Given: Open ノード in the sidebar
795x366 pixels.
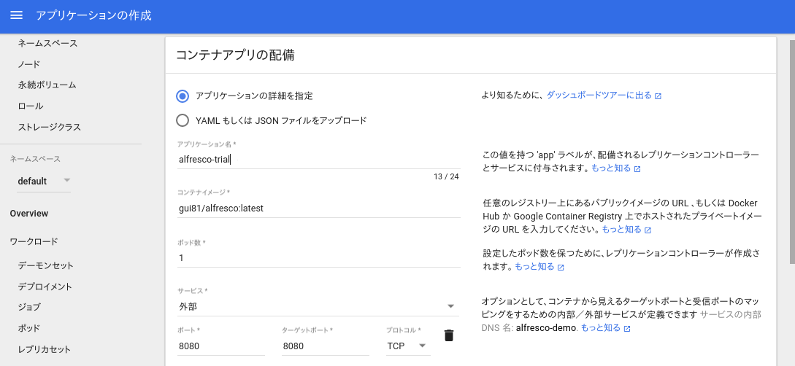Looking at the screenshot, I should [29, 64].
